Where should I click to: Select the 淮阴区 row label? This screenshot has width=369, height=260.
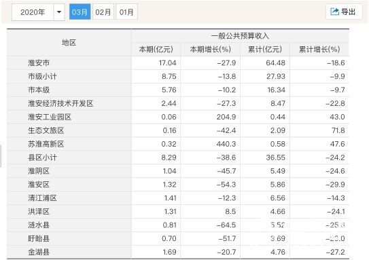tap(39, 171)
